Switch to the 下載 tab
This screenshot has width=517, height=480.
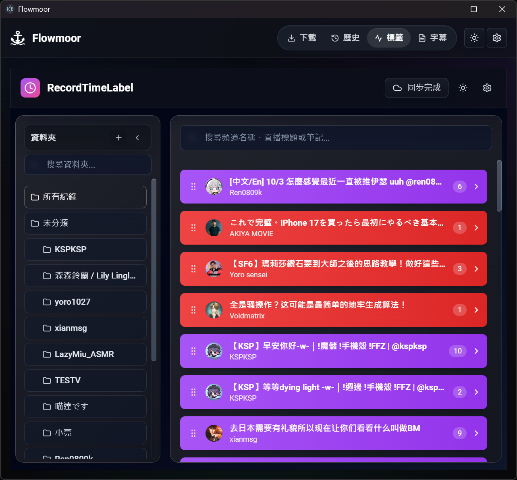point(302,38)
